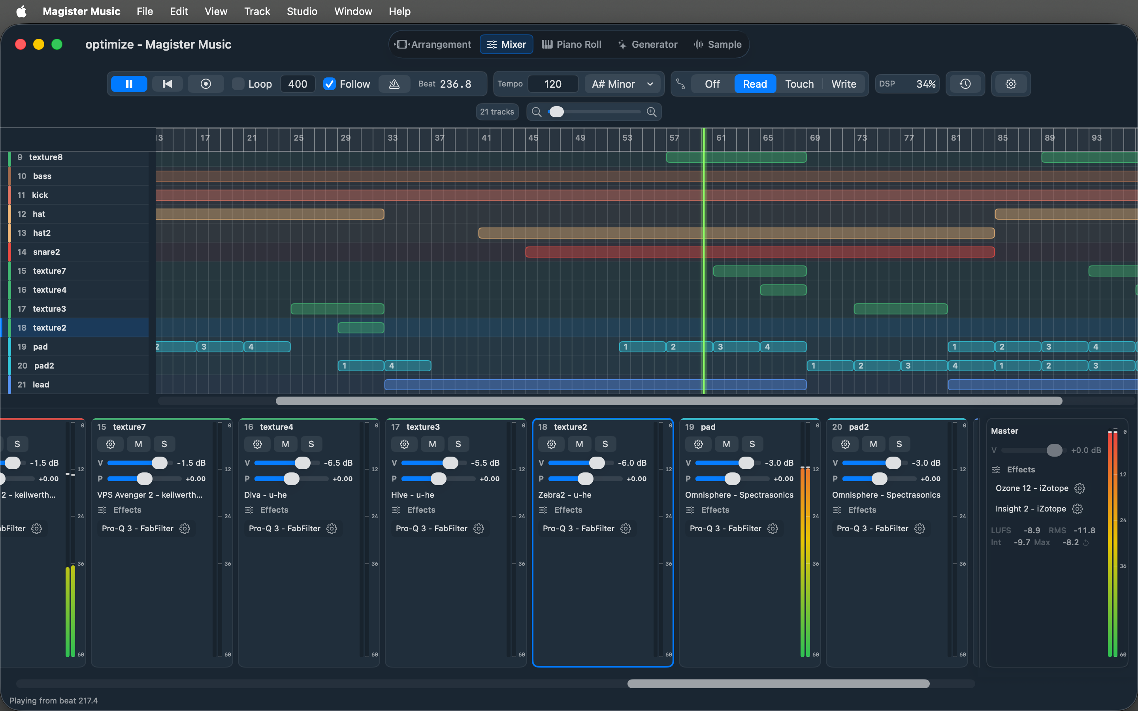Solo the texture3 channel
The image size is (1138, 711).
coord(458,444)
